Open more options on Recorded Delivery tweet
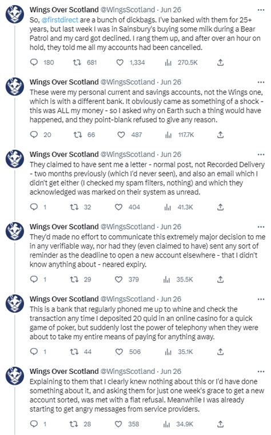Image resolution: width=271 pixels, height=435 pixels. [x=261, y=155]
